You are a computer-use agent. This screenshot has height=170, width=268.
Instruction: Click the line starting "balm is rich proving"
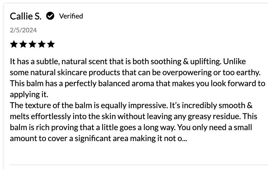pyautogui.click(x=131, y=127)
